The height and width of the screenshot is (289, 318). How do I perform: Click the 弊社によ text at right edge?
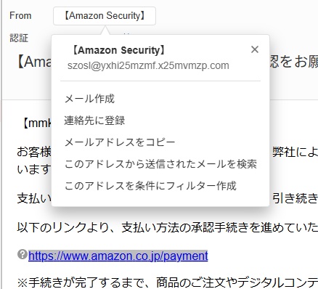(x=295, y=152)
